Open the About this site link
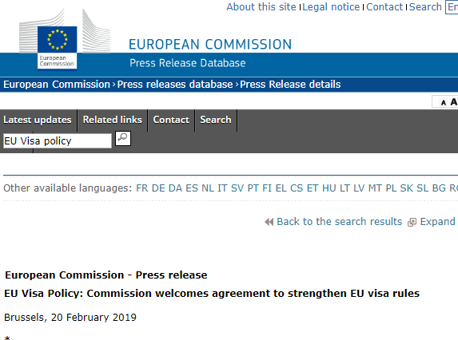The height and width of the screenshot is (340, 458). pyautogui.click(x=261, y=6)
